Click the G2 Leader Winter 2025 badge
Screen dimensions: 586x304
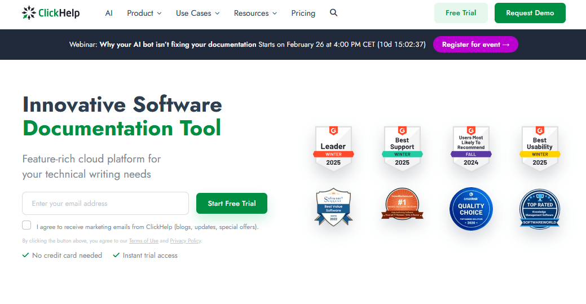333,148
